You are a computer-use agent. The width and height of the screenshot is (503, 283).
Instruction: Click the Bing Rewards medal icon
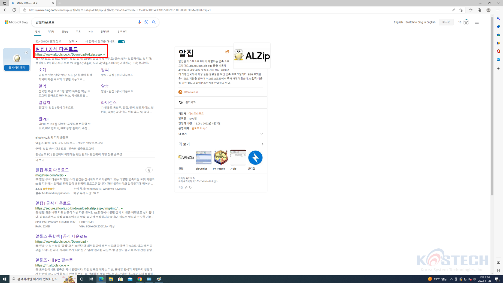(466, 22)
